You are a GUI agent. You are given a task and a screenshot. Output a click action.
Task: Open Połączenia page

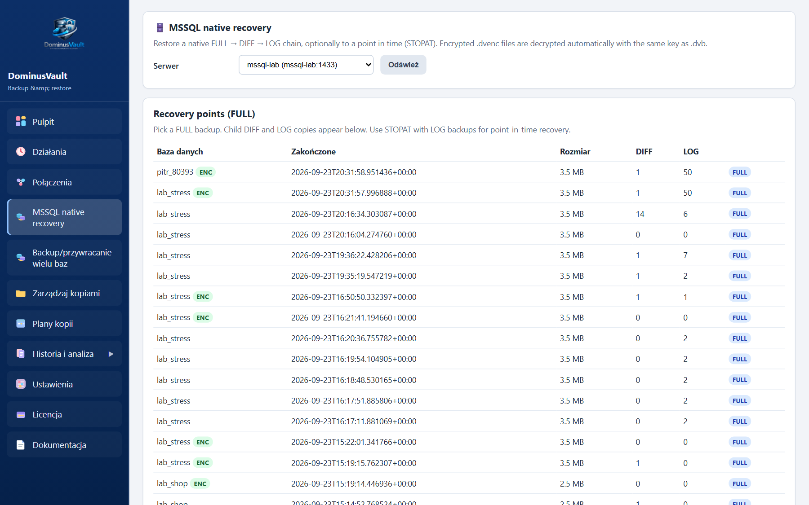coord(64,182)
